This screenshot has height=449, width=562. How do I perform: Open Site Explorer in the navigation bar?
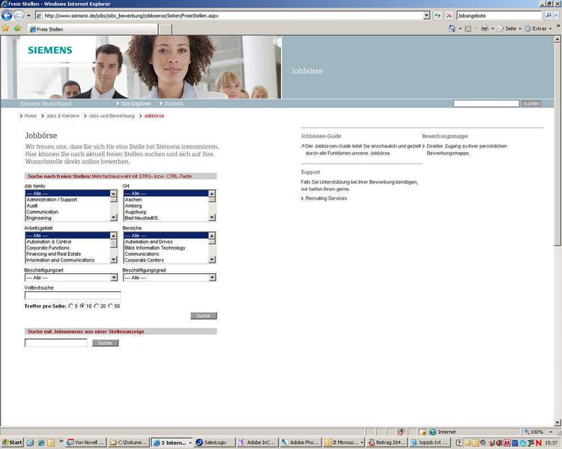point(136,103)
